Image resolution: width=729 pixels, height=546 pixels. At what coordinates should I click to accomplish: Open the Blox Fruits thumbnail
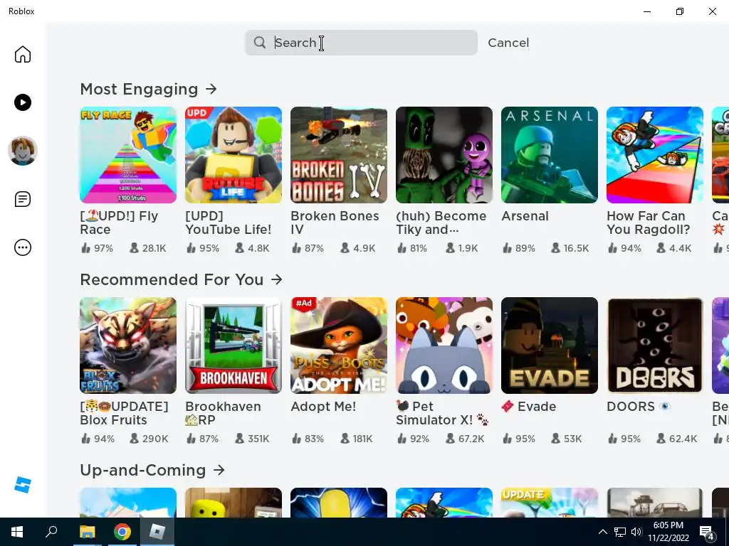[x=128, y=346]
